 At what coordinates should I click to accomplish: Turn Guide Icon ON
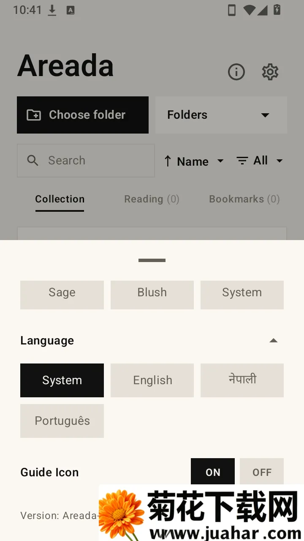(x=213, y=472)
